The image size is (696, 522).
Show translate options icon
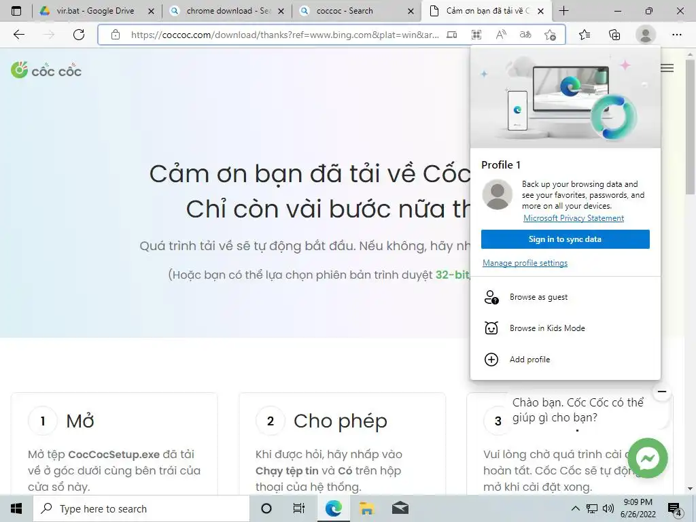[525, 35]
